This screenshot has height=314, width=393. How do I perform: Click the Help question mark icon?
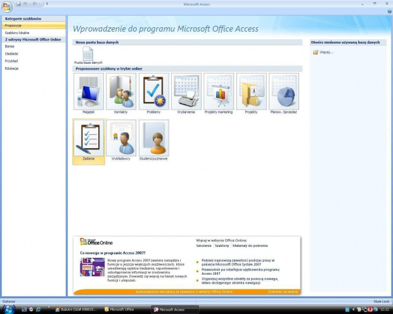[390, 11]
